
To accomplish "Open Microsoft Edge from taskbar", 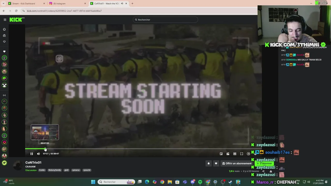I will coord(147,182).
